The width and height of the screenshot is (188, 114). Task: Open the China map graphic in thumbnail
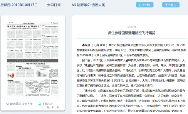coord(37,86)
